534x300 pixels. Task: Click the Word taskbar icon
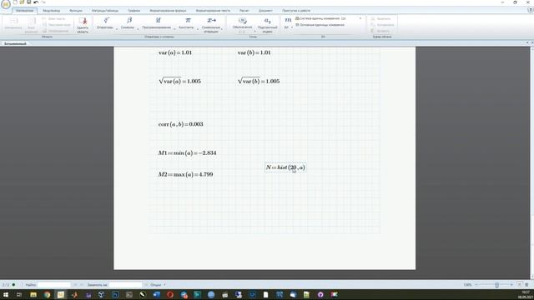point(156,294)
